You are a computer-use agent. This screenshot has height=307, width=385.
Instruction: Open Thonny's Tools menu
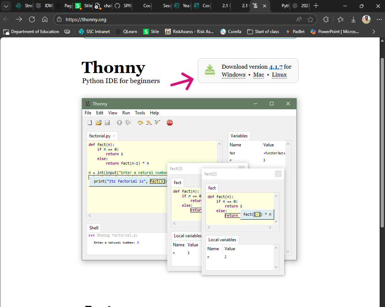click(x=140, y=113)
